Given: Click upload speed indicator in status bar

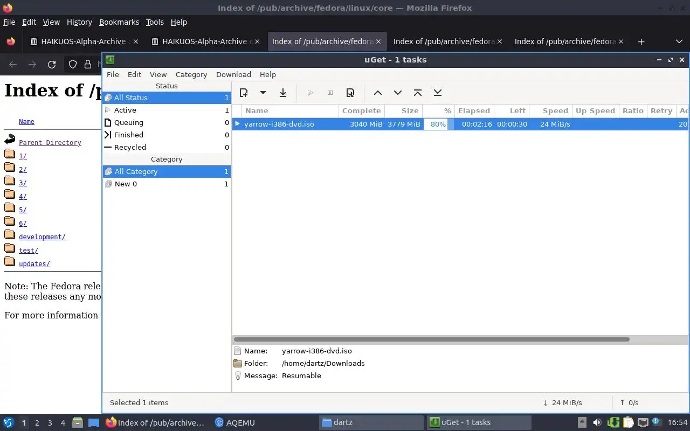Looking at the screenshot, I should pos(629,402).
